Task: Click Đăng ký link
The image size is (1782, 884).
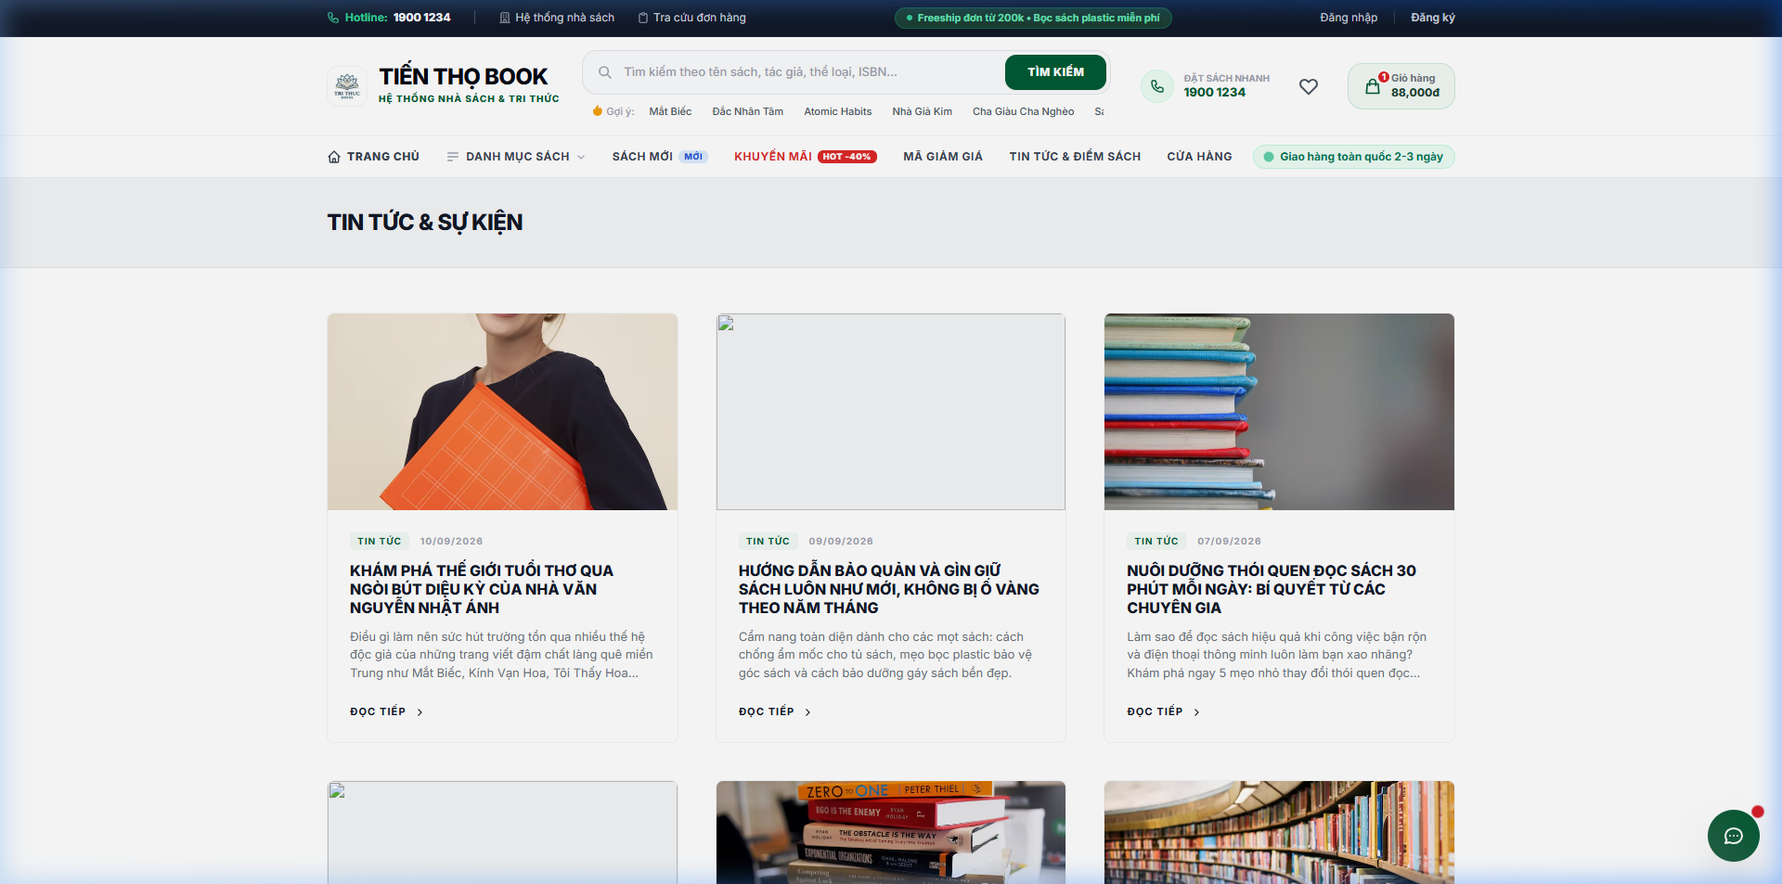Action: (1433, 18)
